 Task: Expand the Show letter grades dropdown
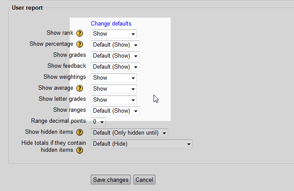click(114, 100)
